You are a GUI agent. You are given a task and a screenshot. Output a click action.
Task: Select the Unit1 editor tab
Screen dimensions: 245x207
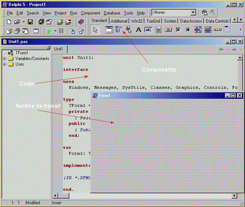coord(58,49)
